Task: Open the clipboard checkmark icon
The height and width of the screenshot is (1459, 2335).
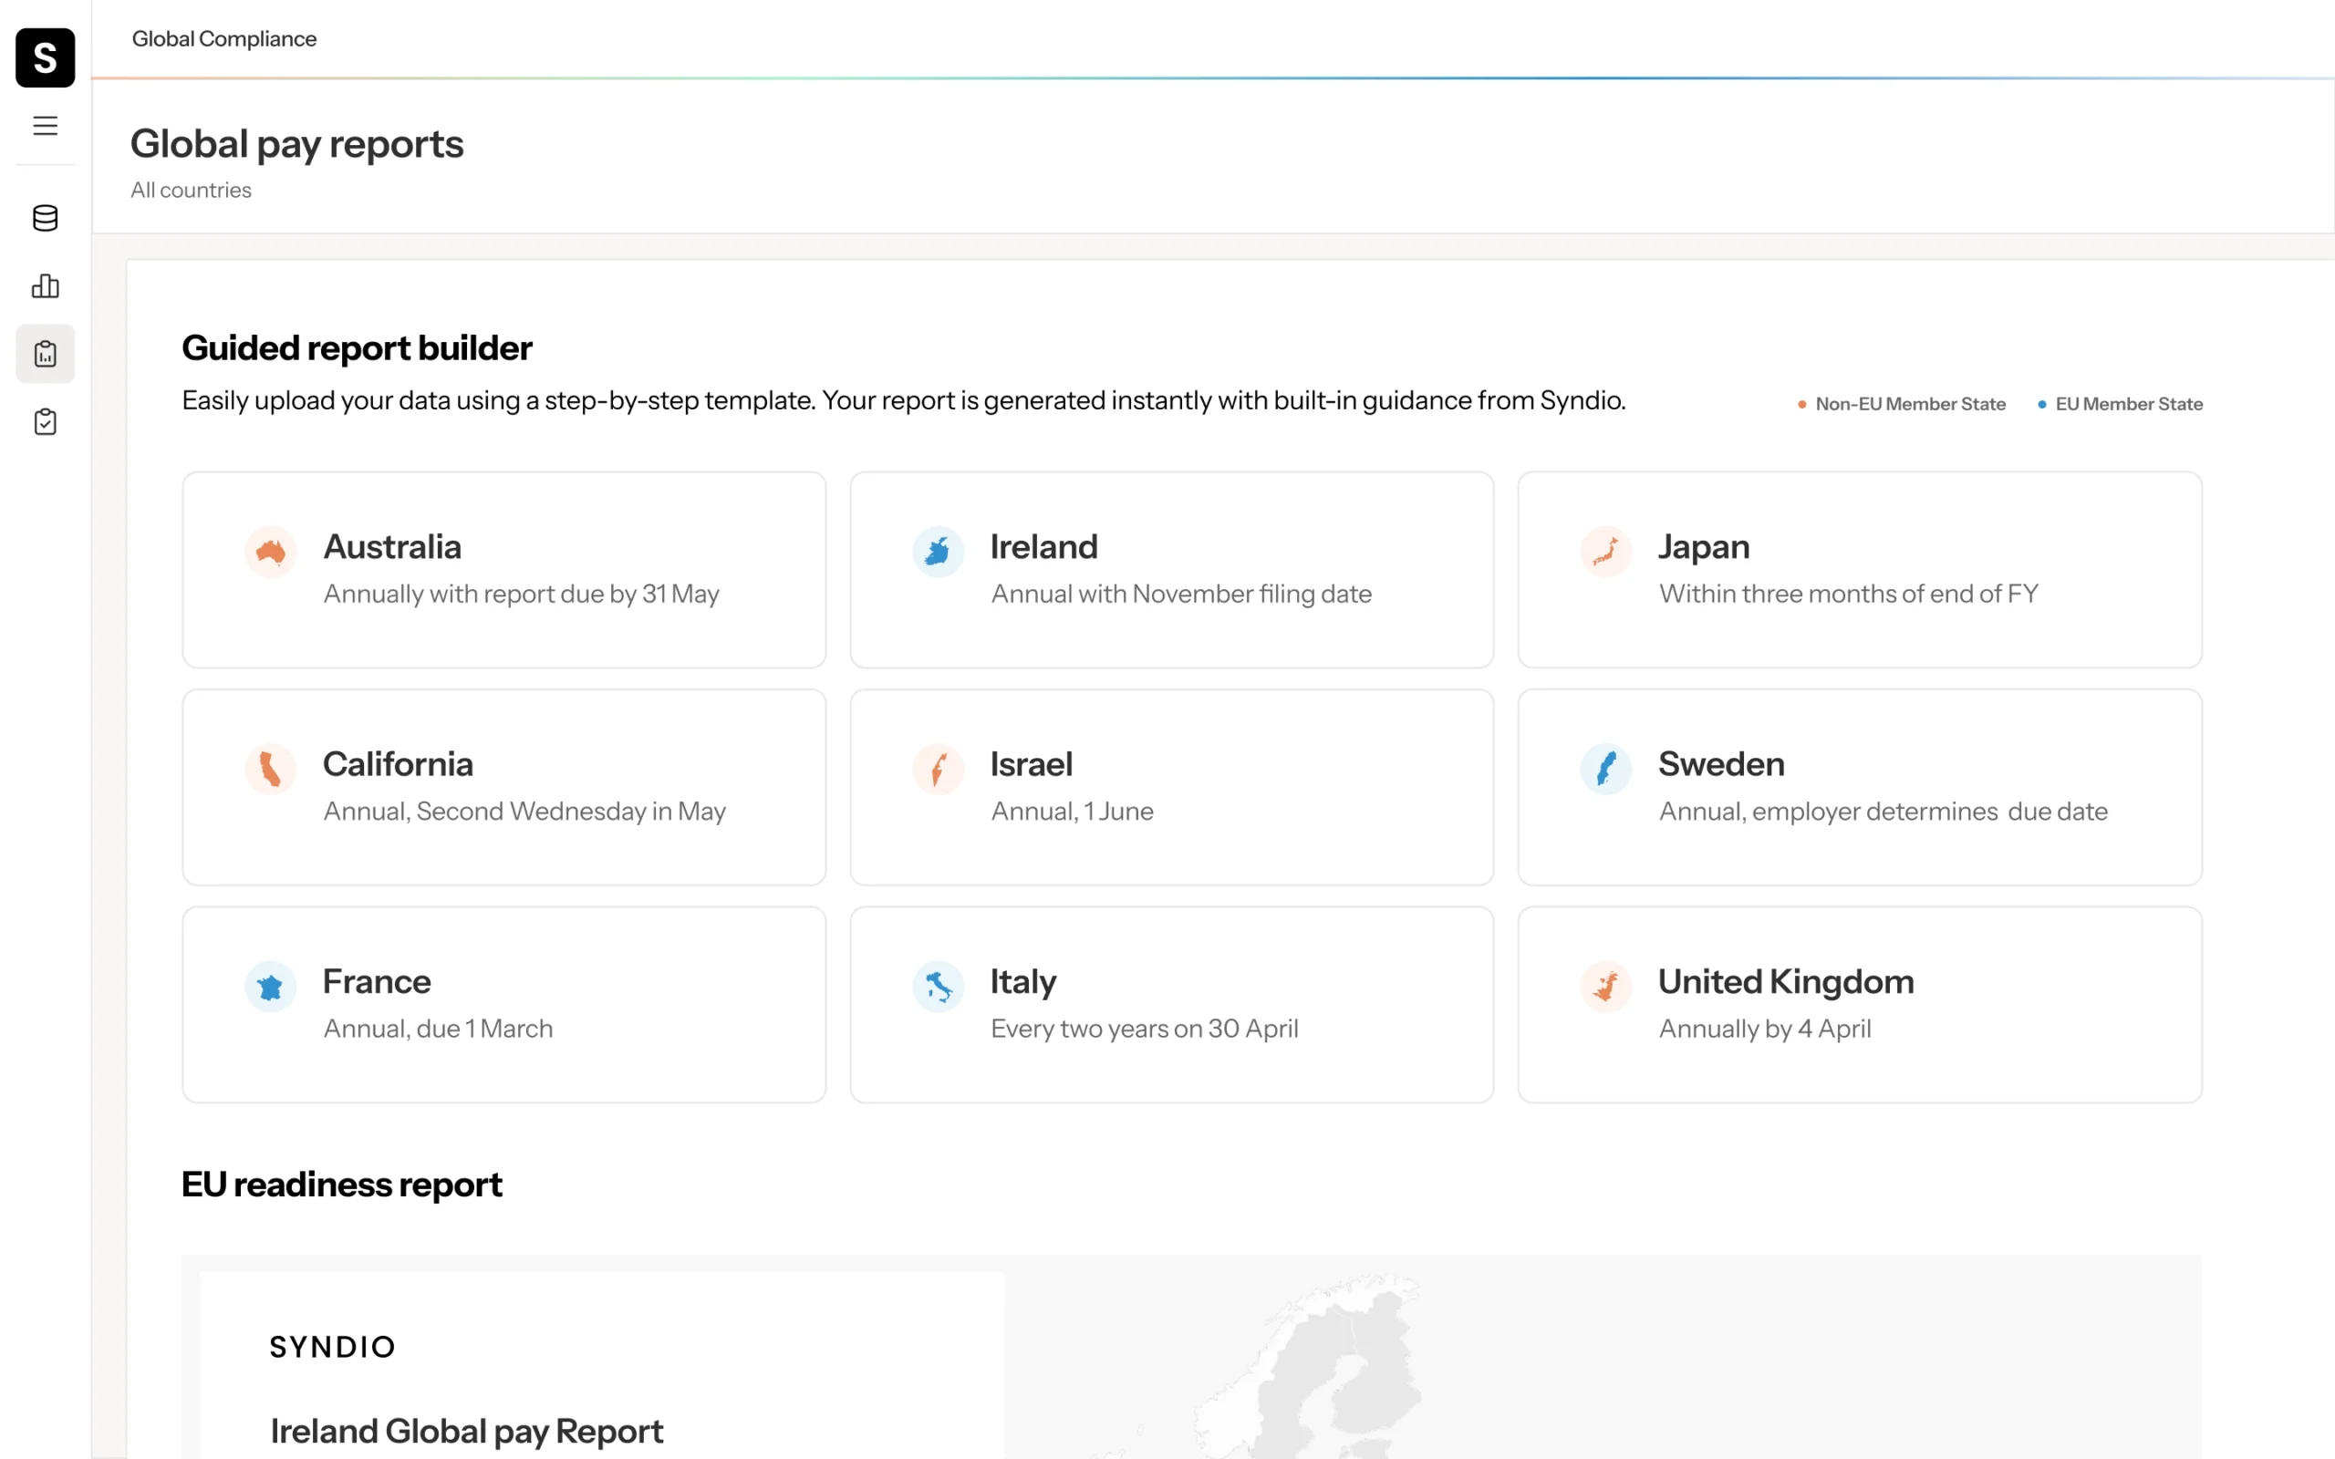Action: (46, 421)
